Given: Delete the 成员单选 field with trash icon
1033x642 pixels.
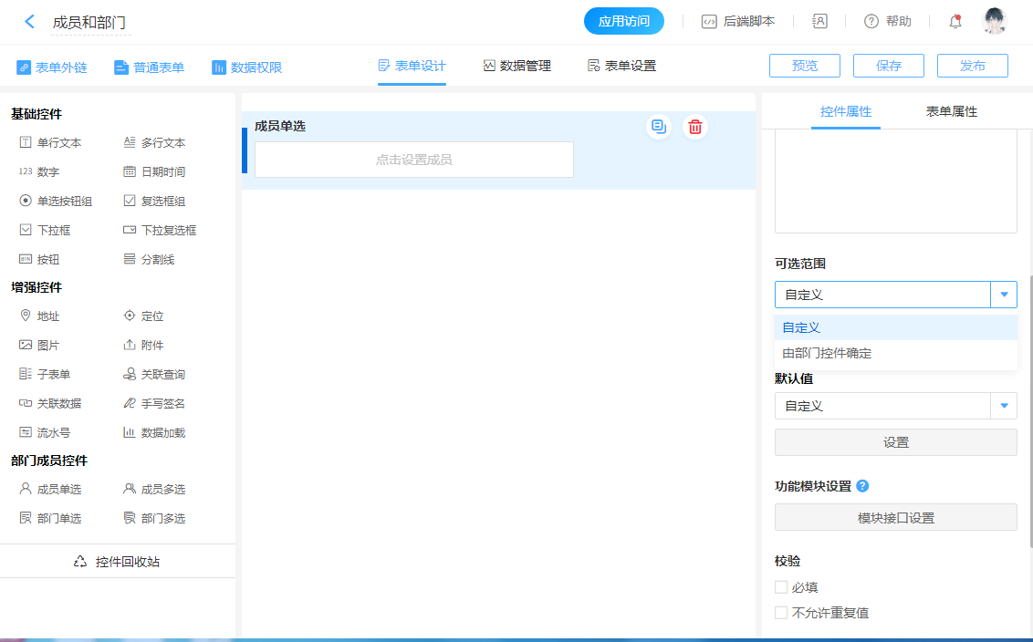Looking at the screenshot, I should [x=695, y=128].
